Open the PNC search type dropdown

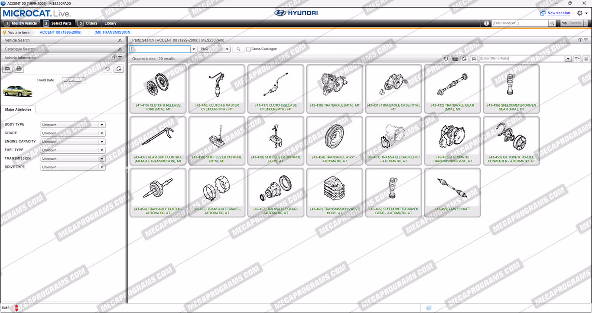(x=227, y=49)
